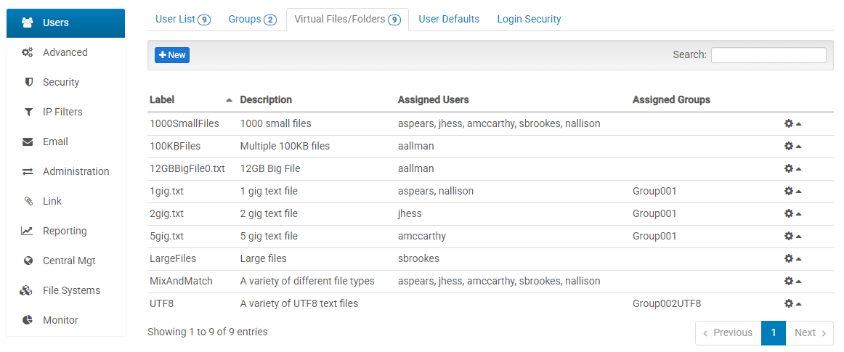Click the label UTF8
Image resolution: width=844 pixels, height=352 pixels.
pyautogui.click(x=161, y=303)
